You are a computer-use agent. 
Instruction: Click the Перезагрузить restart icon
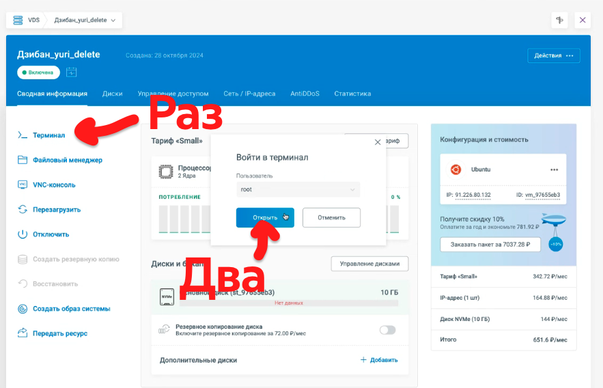click(x=22, y=210)
